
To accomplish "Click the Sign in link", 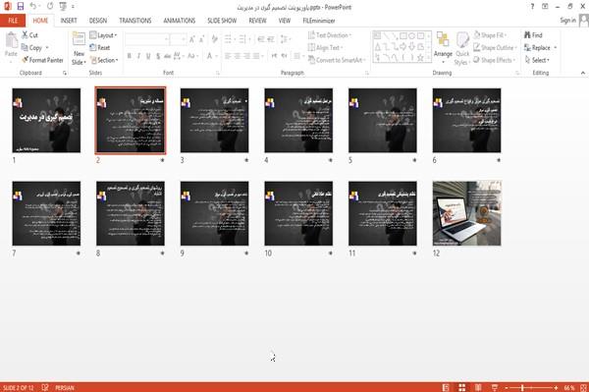I will (567, 21).
